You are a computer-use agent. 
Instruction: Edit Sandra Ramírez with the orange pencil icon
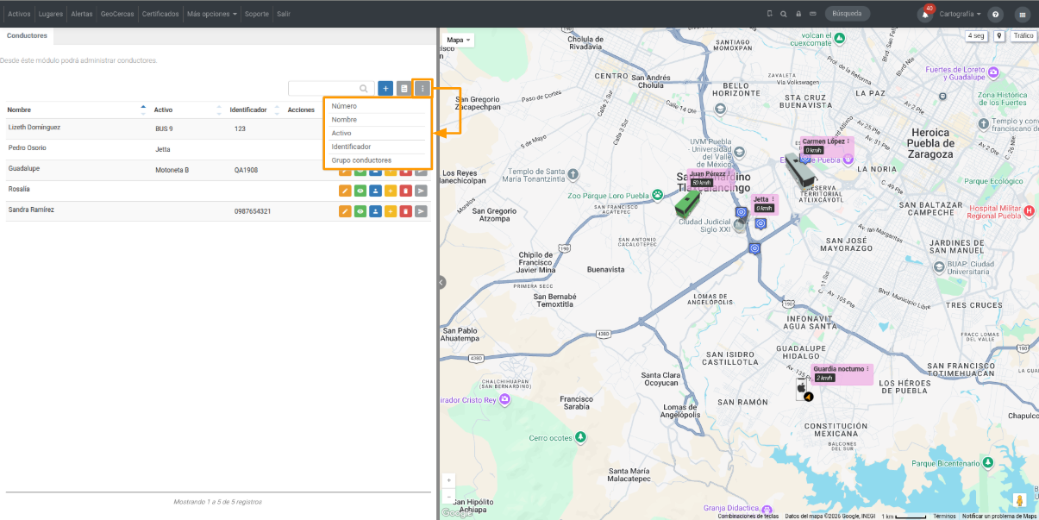[x=345, y=211]
